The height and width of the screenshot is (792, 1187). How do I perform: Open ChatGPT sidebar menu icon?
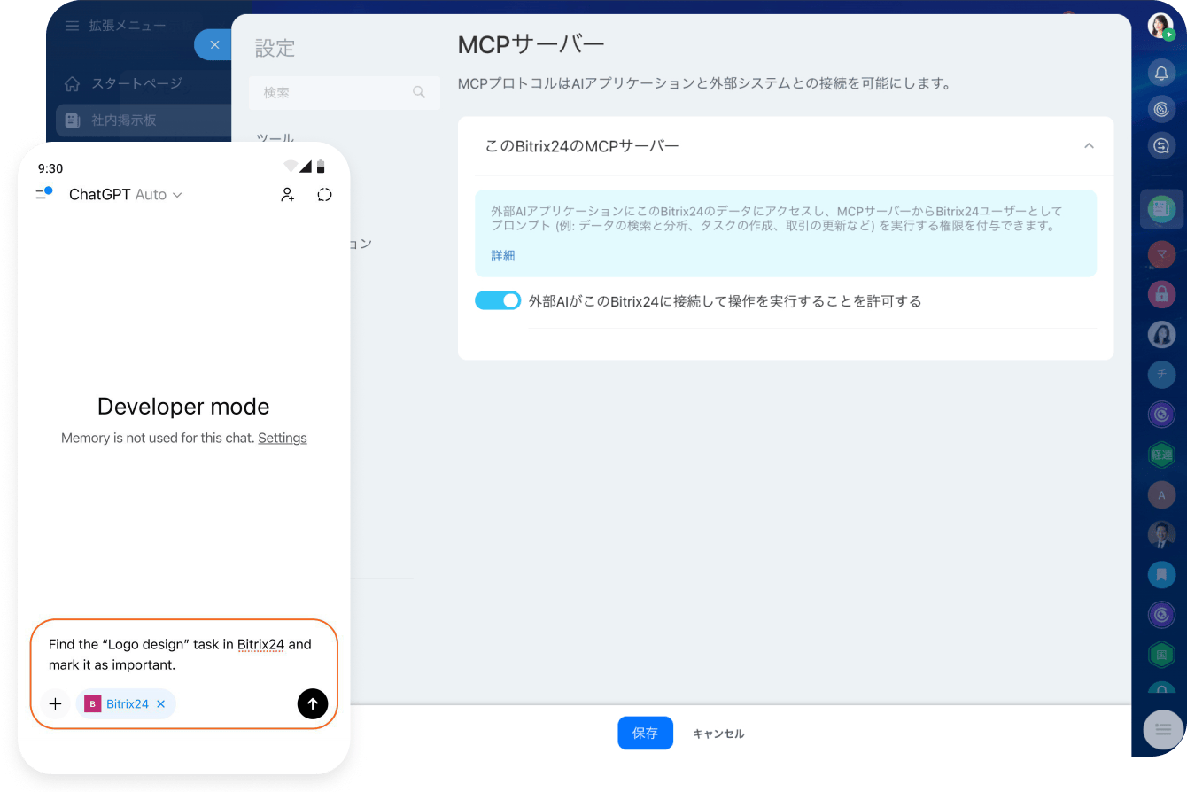pyautogui.click(x=43, y=193)
